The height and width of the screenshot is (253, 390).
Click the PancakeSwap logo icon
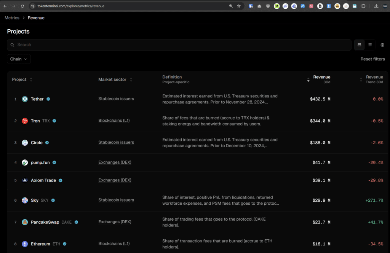click(25, 222)
